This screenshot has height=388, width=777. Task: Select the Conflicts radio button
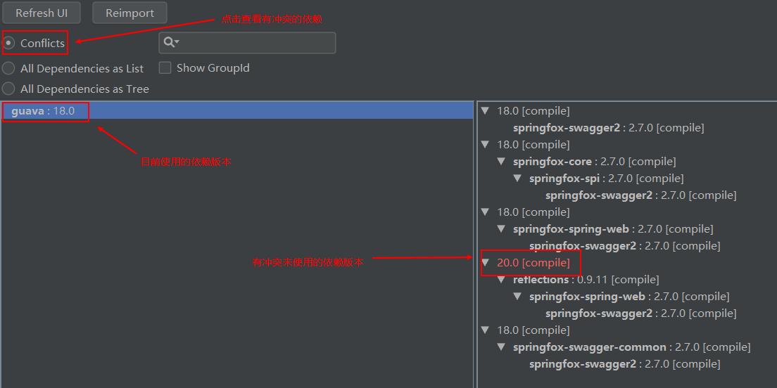(x=8, y=43)
